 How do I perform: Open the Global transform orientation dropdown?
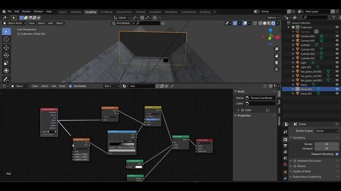pyautogui.click(x=122, y=18)
